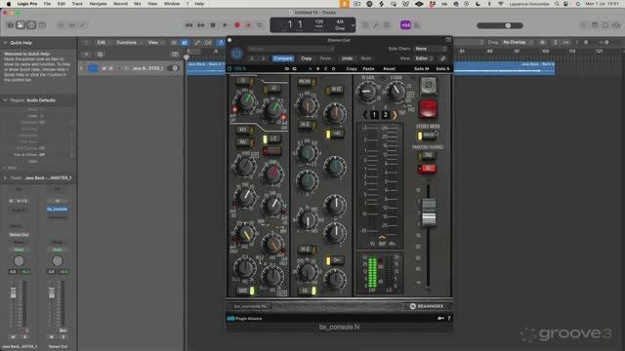The width and height of the screenshot is (625, 351).
Task: Toggle the plug-in power bypass button
Action: [x=236, y=54]
